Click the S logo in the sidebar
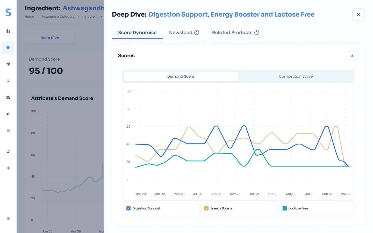Screen dimensions: 373x233 (x=8, y=12)
